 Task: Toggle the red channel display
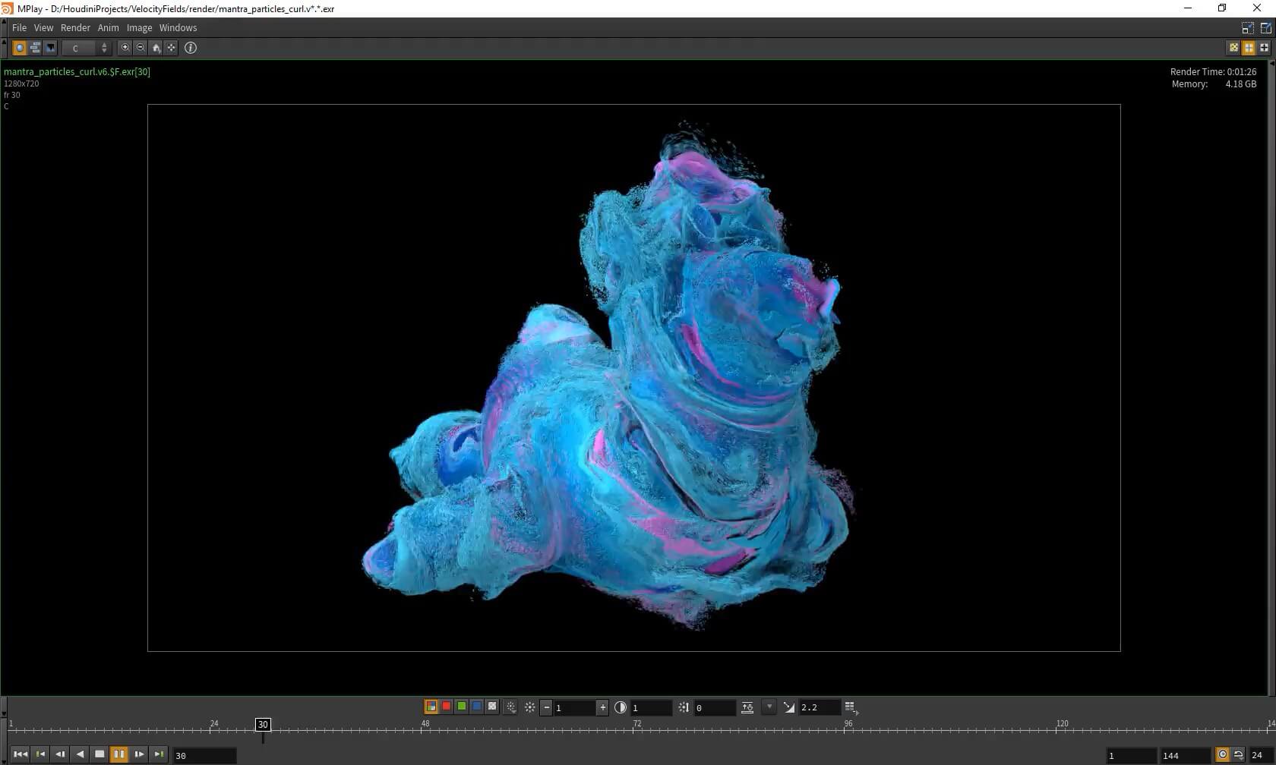click(x=447, y=707)
